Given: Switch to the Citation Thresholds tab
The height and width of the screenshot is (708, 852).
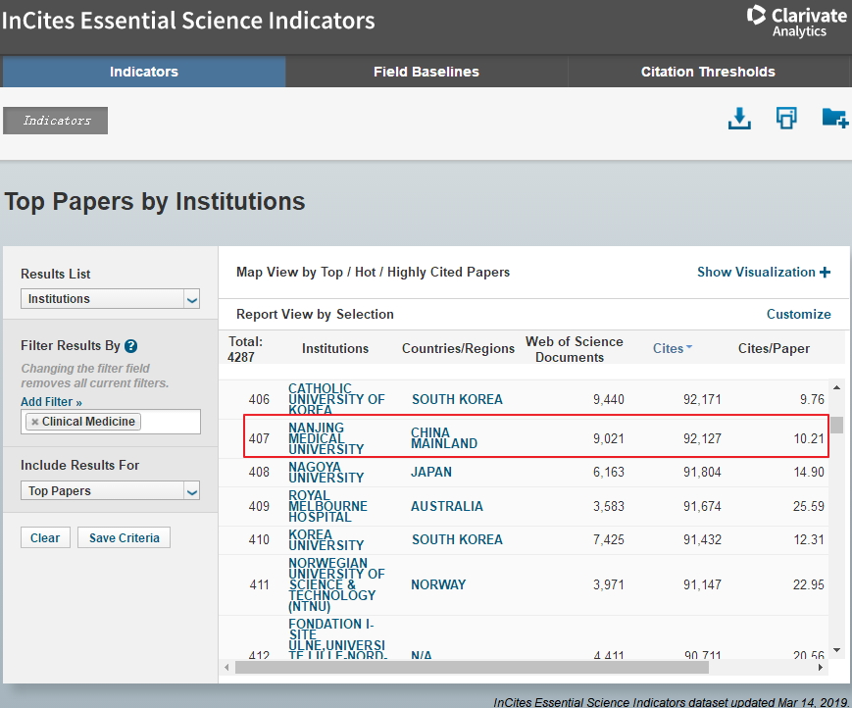Looking at the screenshot, I should (x=708, y=72).
